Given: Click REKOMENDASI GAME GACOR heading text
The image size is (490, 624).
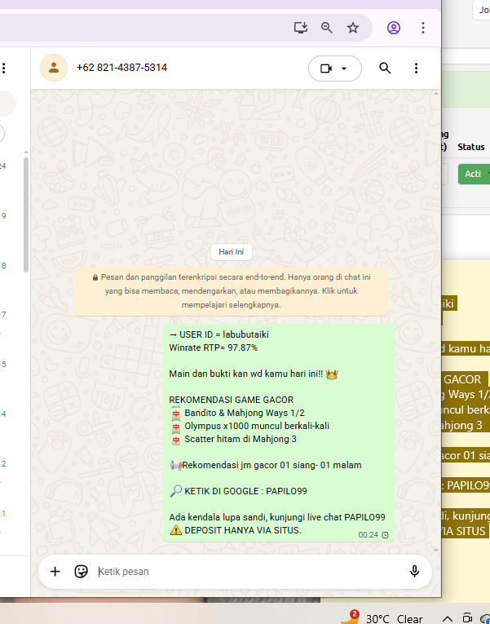Looking at the screenshot, I should [231, 400].
